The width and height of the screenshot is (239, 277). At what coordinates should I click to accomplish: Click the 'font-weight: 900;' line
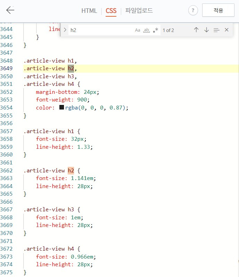[x=63, y=100]
